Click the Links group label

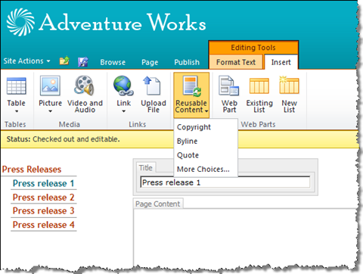click(x=138, y=124)
